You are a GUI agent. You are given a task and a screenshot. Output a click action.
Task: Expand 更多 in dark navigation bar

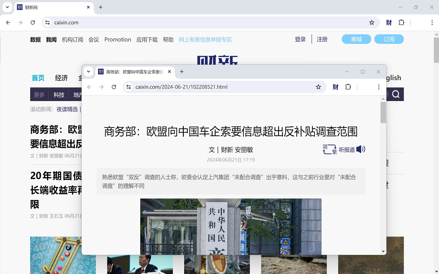tap(39, 95)
